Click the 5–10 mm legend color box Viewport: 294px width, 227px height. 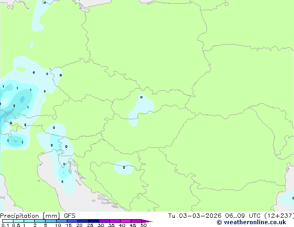click(51, 221)
